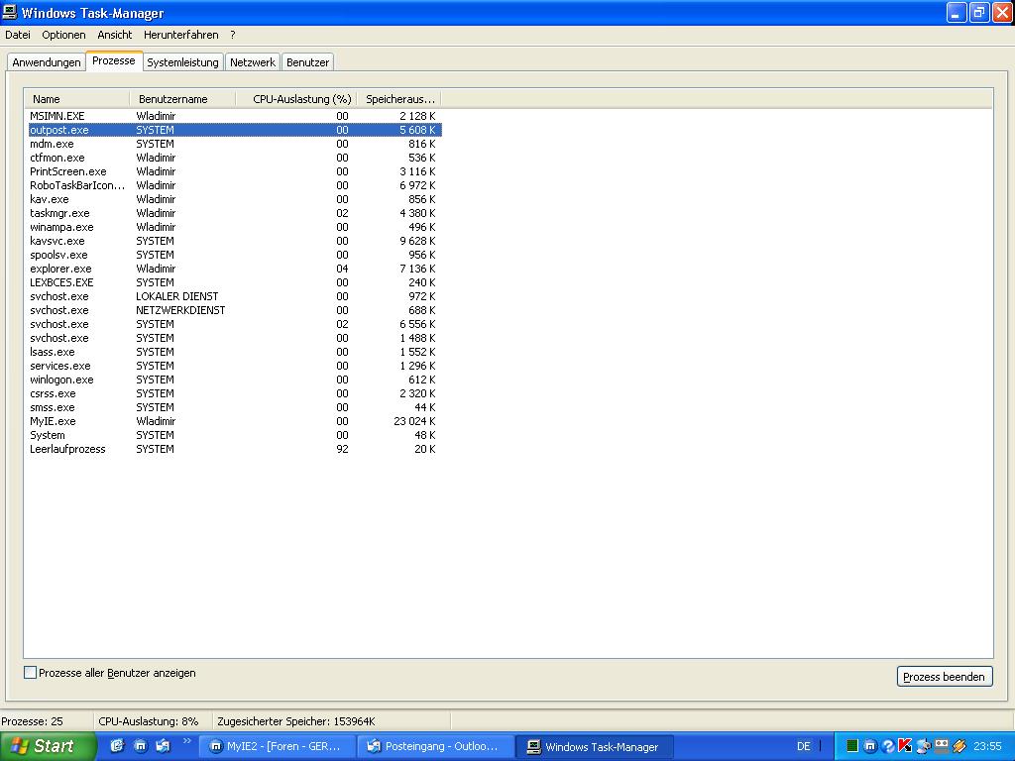Image resolution: width=1015 pixels, height=761 pixels.
Task: Select the System process row
Action: click(234, 436)
